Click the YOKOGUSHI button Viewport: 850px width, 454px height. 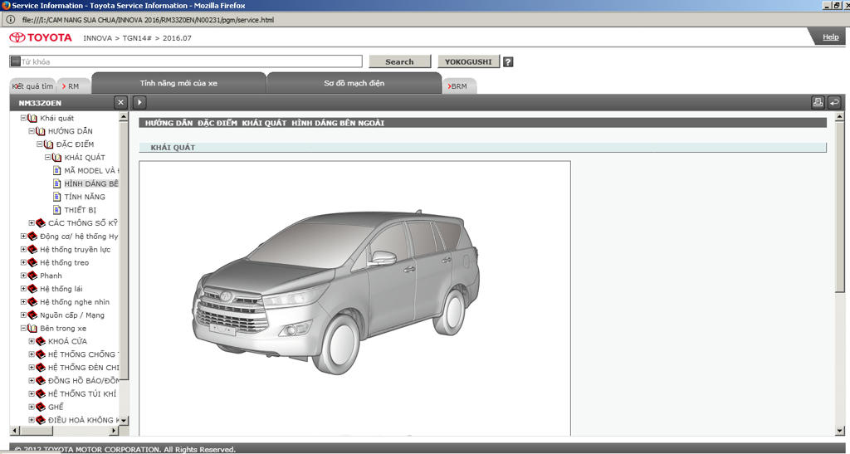point(468,61)
